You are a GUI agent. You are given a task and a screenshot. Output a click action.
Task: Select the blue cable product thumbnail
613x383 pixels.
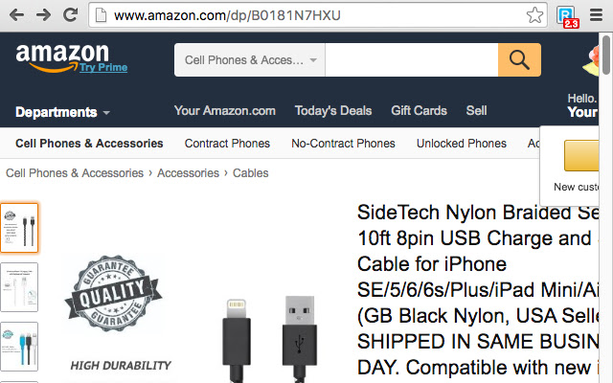pos(19,346)
